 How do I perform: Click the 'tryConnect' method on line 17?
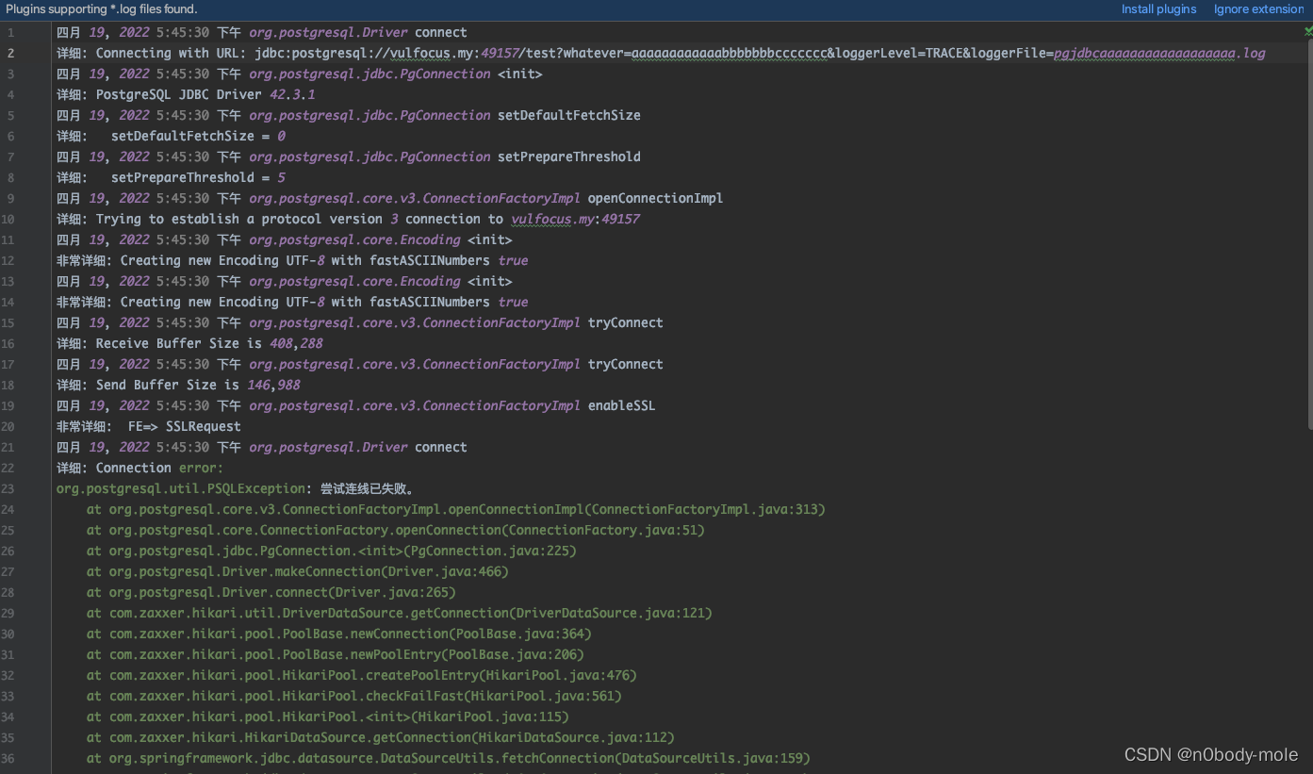click(x=625, y=364)
